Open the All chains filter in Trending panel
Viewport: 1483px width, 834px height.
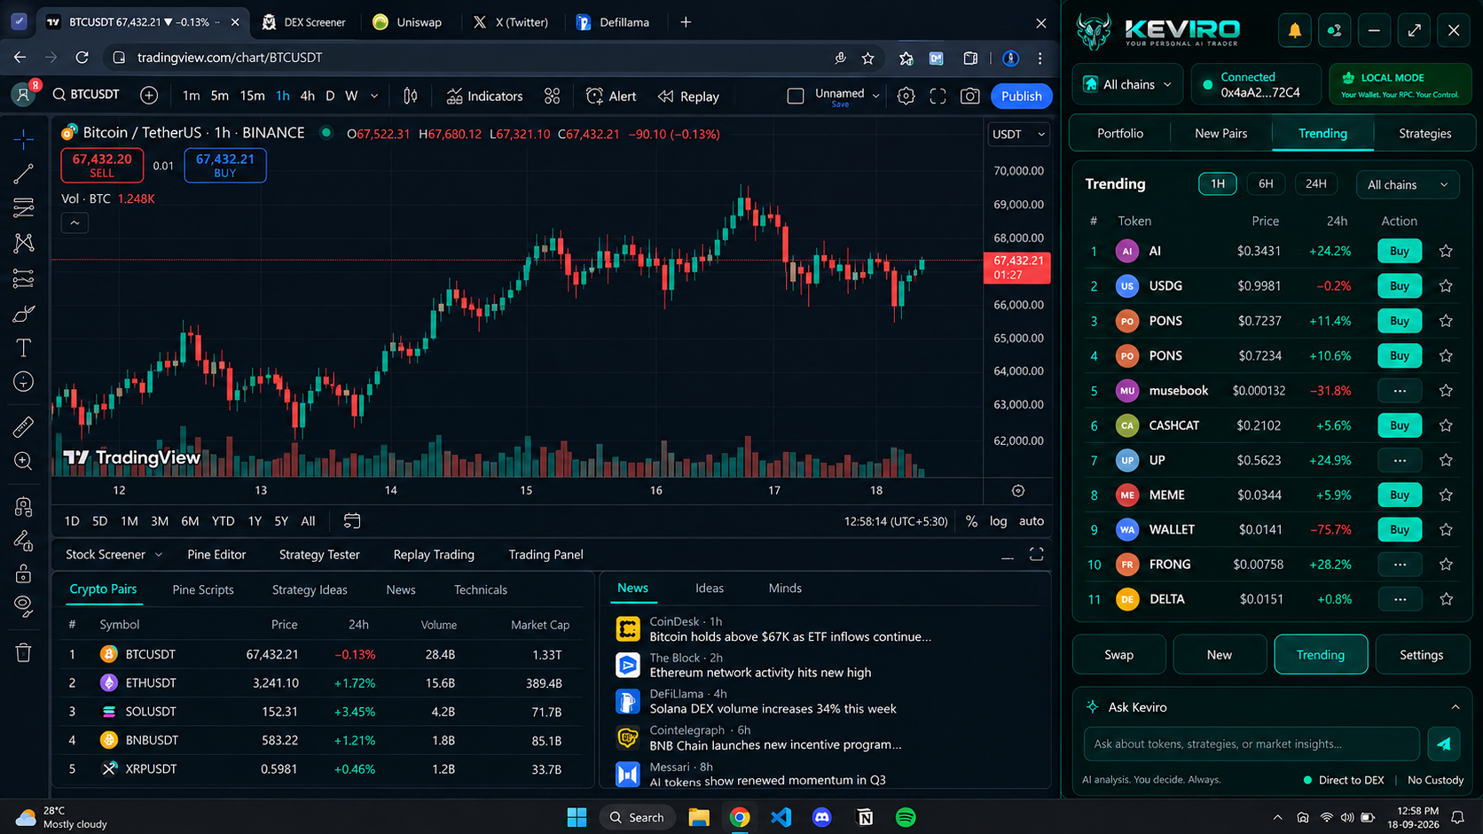tap(1407, 184)
